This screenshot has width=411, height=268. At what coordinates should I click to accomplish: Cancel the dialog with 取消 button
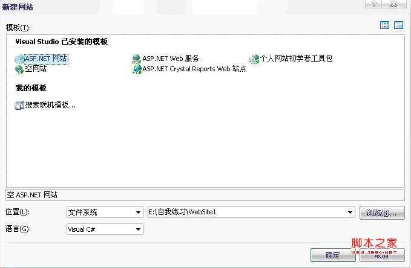382,255
